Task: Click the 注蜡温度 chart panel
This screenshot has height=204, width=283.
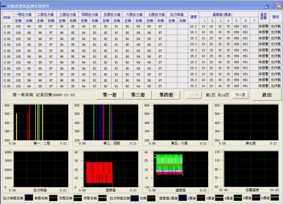Action: (x=250, y=169)
